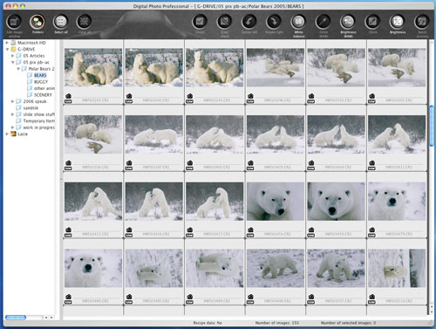This screenshot has width=436, height=329.
Task: Click the G-DRIVE drive icon
Action: [13, 49]
